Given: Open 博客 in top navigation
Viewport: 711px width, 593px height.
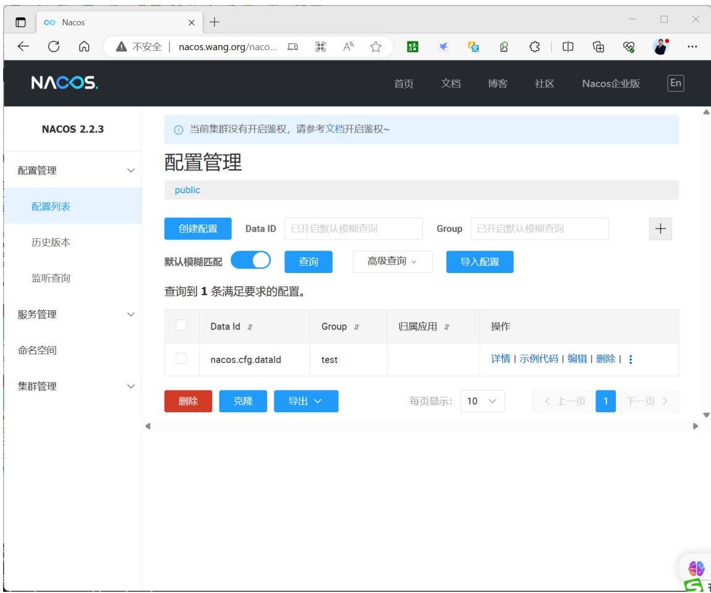Looking at the screenshot, I should (x=498, y=84).
